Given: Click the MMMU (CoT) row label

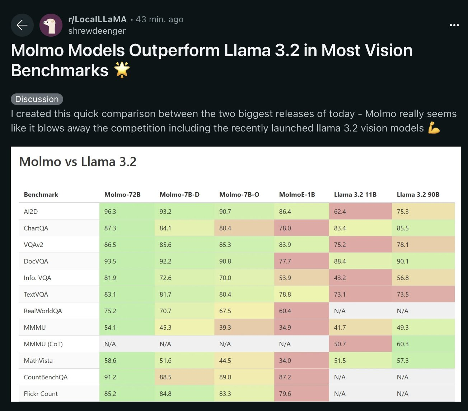Looking at the screenshot, I should tap(43, 344).
